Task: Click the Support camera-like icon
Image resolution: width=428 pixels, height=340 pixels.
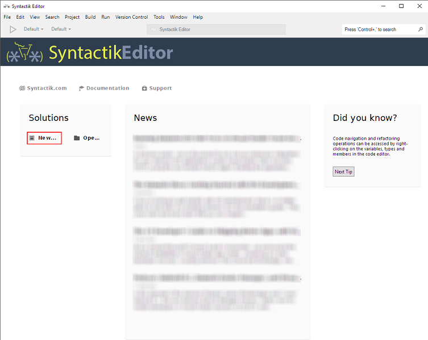Action: (144, 89)
